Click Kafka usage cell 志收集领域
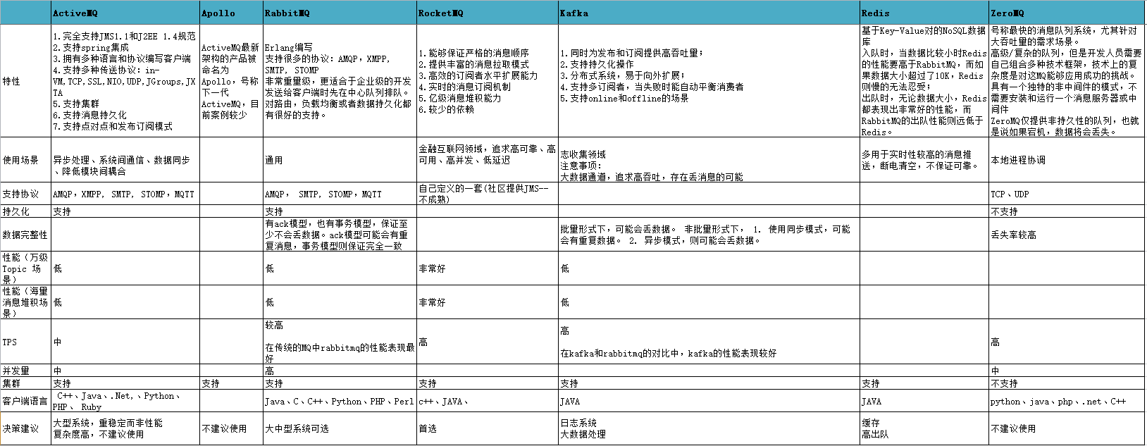The height and width of the screenshot is (446, 1147). [709, 160]
